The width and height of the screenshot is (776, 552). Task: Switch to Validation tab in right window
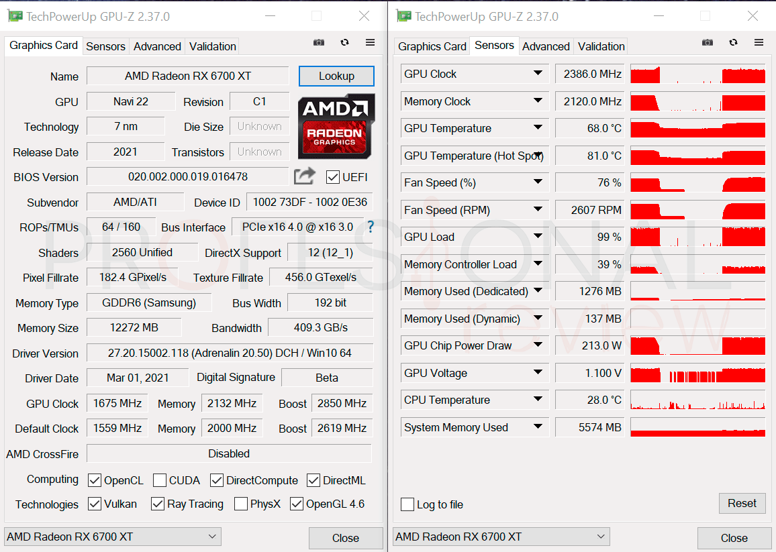(x=601, y=46)
